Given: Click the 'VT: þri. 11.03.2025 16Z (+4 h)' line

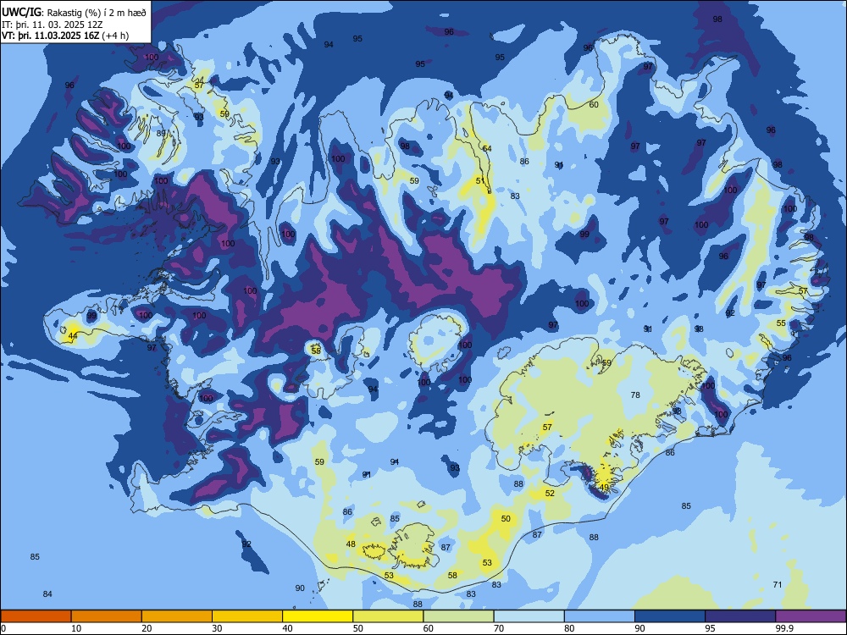Looking at the screenshot, I should (x=65, y=36).
